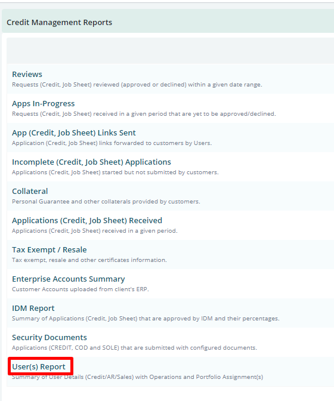Select App (Credit, Job Sheet) Links Sent
Viewport: 334px width, 401px height.
click(74, 132)
